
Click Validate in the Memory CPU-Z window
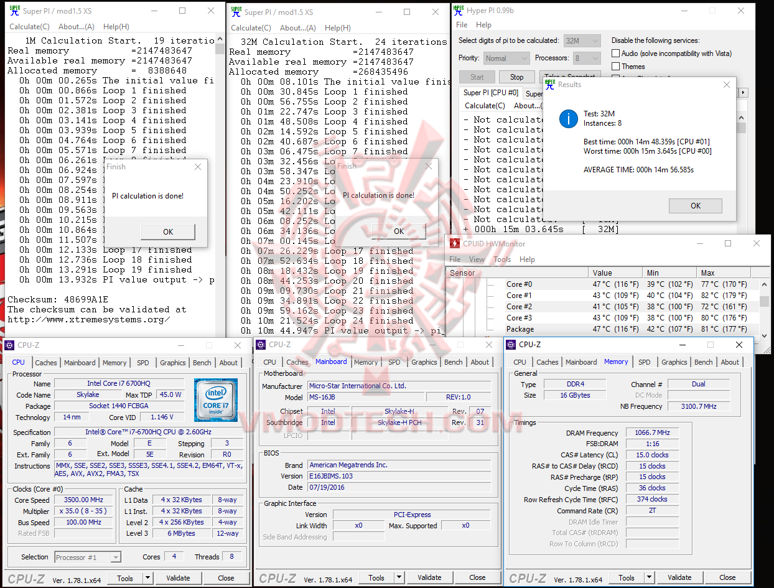pyautogui.click(x=679, y=577)
